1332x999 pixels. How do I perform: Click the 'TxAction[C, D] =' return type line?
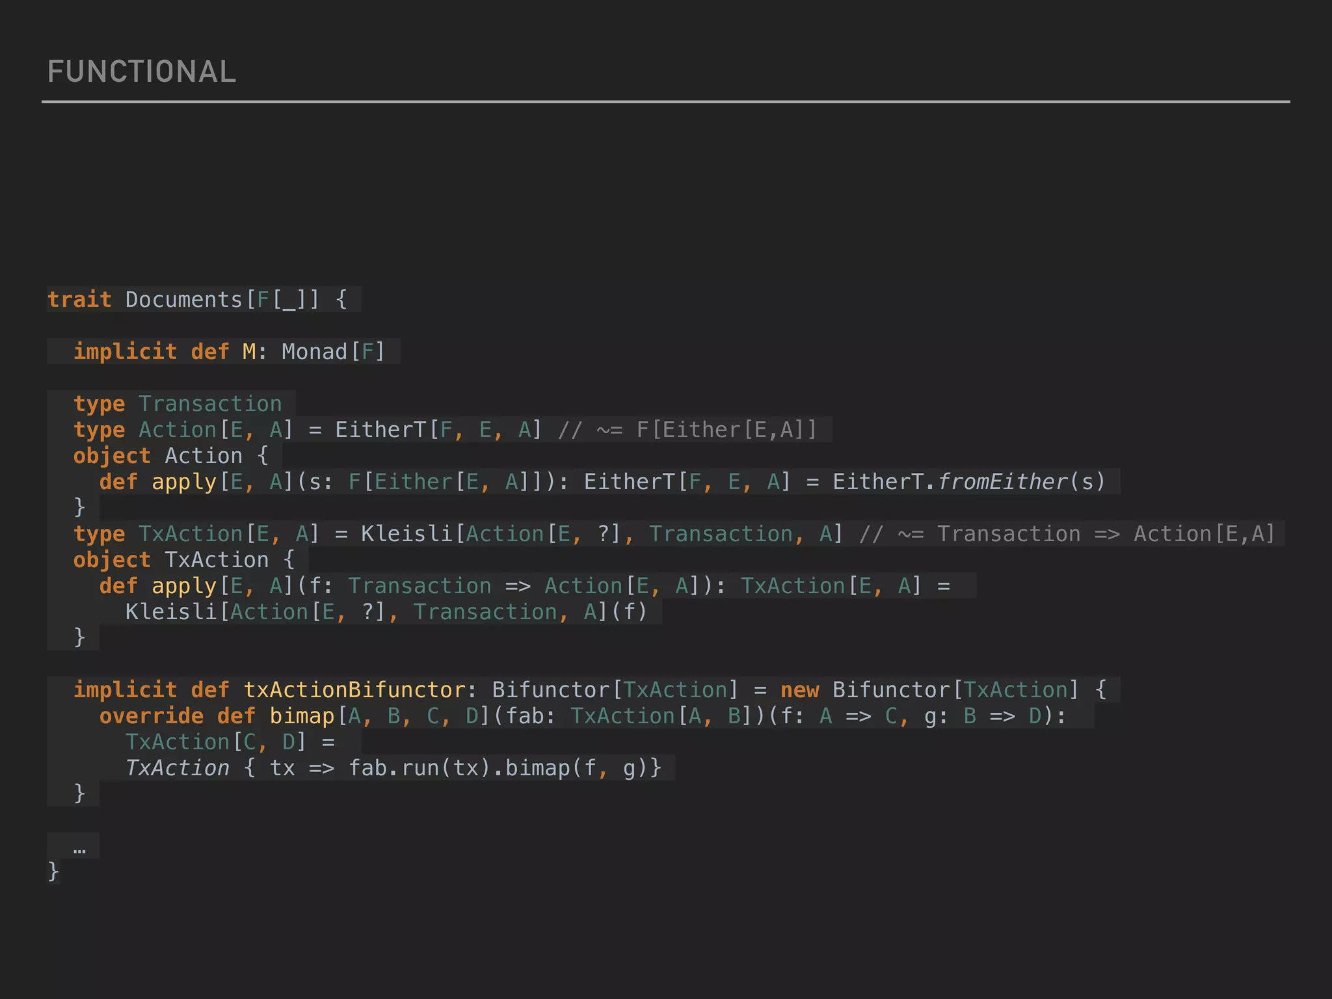coord(230,742)
